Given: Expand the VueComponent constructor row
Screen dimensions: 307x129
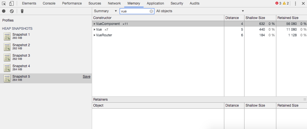Looking at the screenshot, I should [95, 24].
